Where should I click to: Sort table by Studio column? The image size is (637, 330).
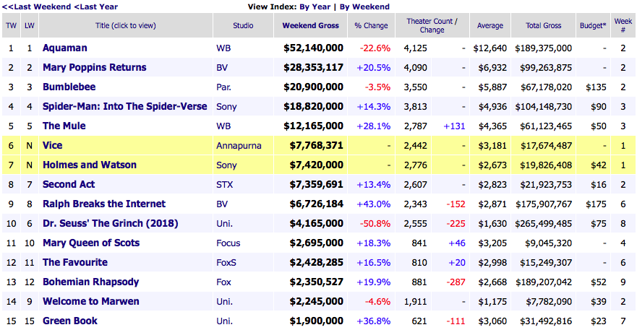pyautogui.click(x=243, y=26)
